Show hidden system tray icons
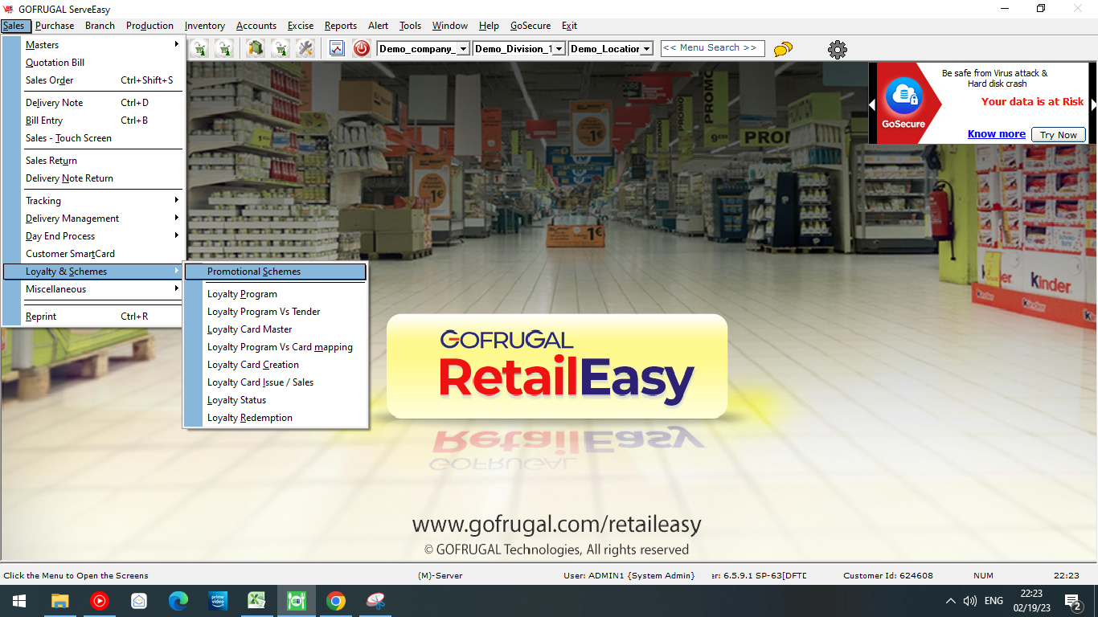The width and height of the screenshot is (1098, 617). coord(951,601)
